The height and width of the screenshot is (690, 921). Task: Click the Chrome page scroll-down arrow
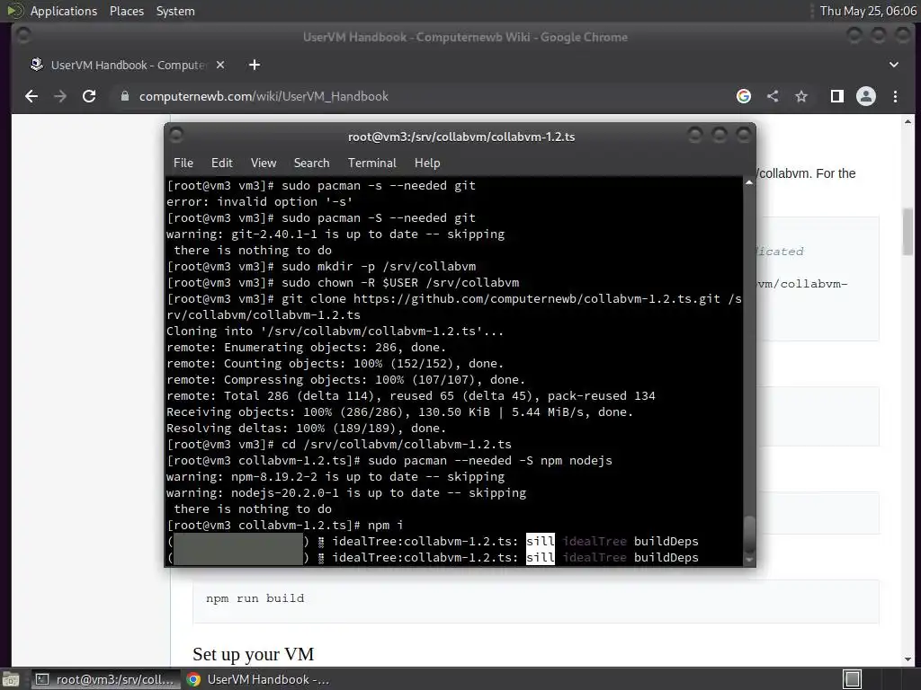908,659
